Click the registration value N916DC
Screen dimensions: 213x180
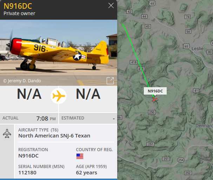[28, 156]
